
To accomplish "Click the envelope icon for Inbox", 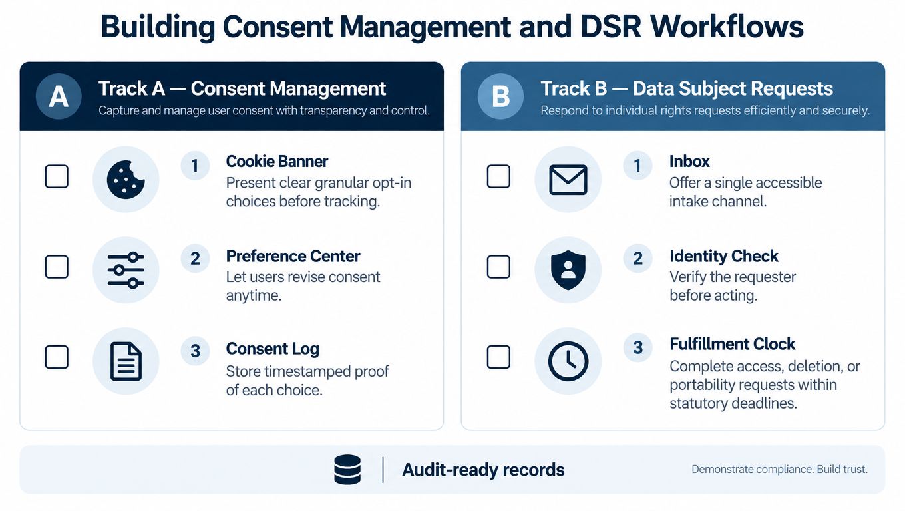I will pyautogui.click(x=568, y=180).
